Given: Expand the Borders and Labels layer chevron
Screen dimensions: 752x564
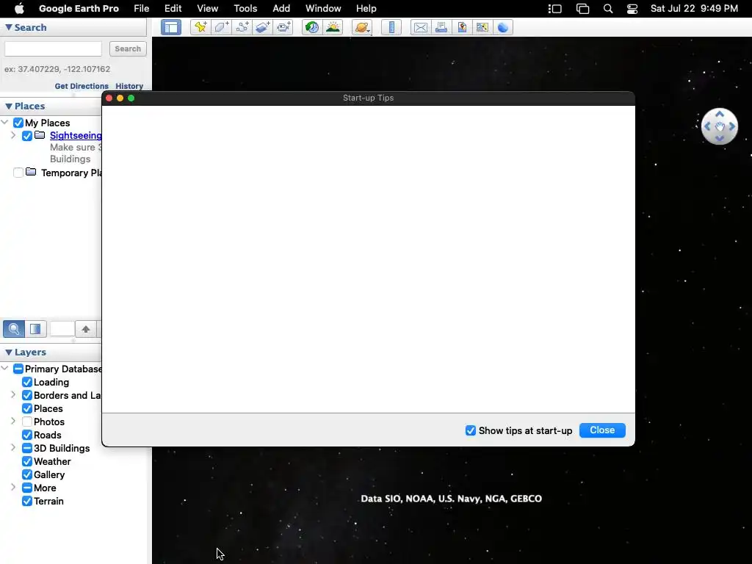Looking at the screenshot, I should point(13,394).
